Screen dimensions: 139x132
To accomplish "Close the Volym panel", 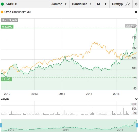I will 136,99.
